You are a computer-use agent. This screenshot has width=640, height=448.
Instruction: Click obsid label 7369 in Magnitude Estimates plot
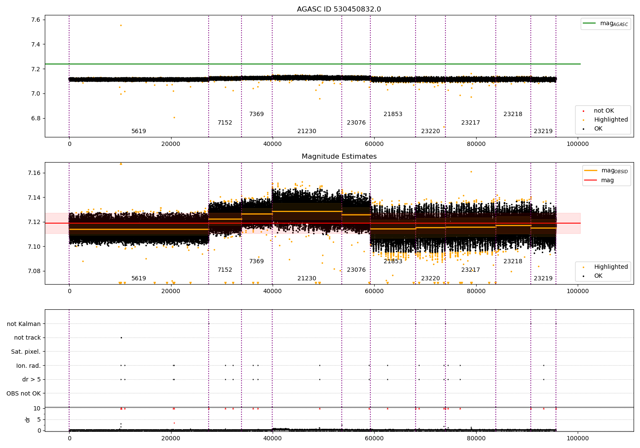pyautogui.click(x=256, y=262)
